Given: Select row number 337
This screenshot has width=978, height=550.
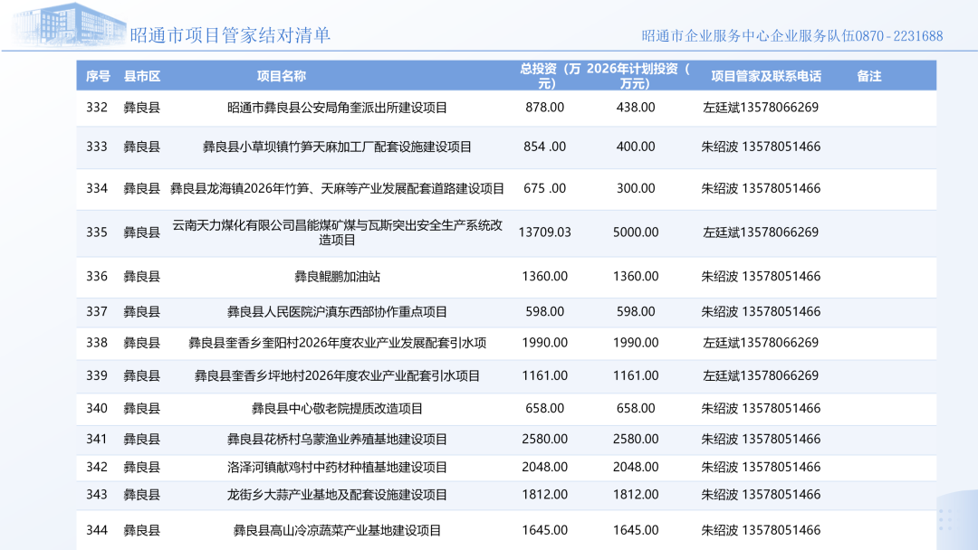Looking at the screenshot, I should [x=97, y=311].
